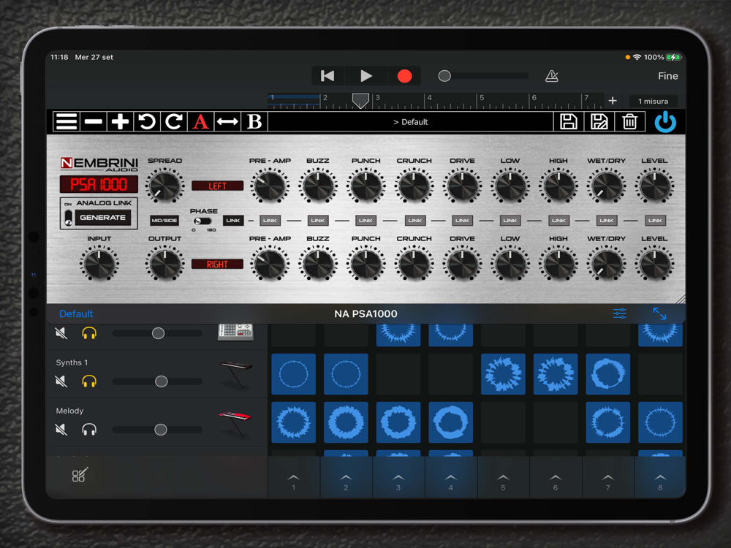731x548 pixels.
Task: Open the blue Default preset link
Action: click(76, 313)
